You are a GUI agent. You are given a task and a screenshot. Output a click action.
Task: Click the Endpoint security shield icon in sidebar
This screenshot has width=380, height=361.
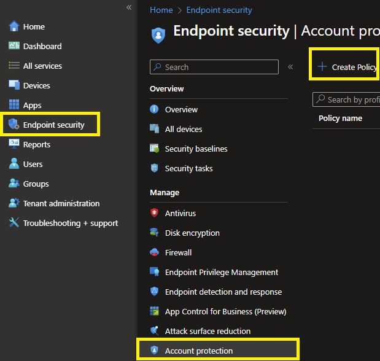point(14,125)
